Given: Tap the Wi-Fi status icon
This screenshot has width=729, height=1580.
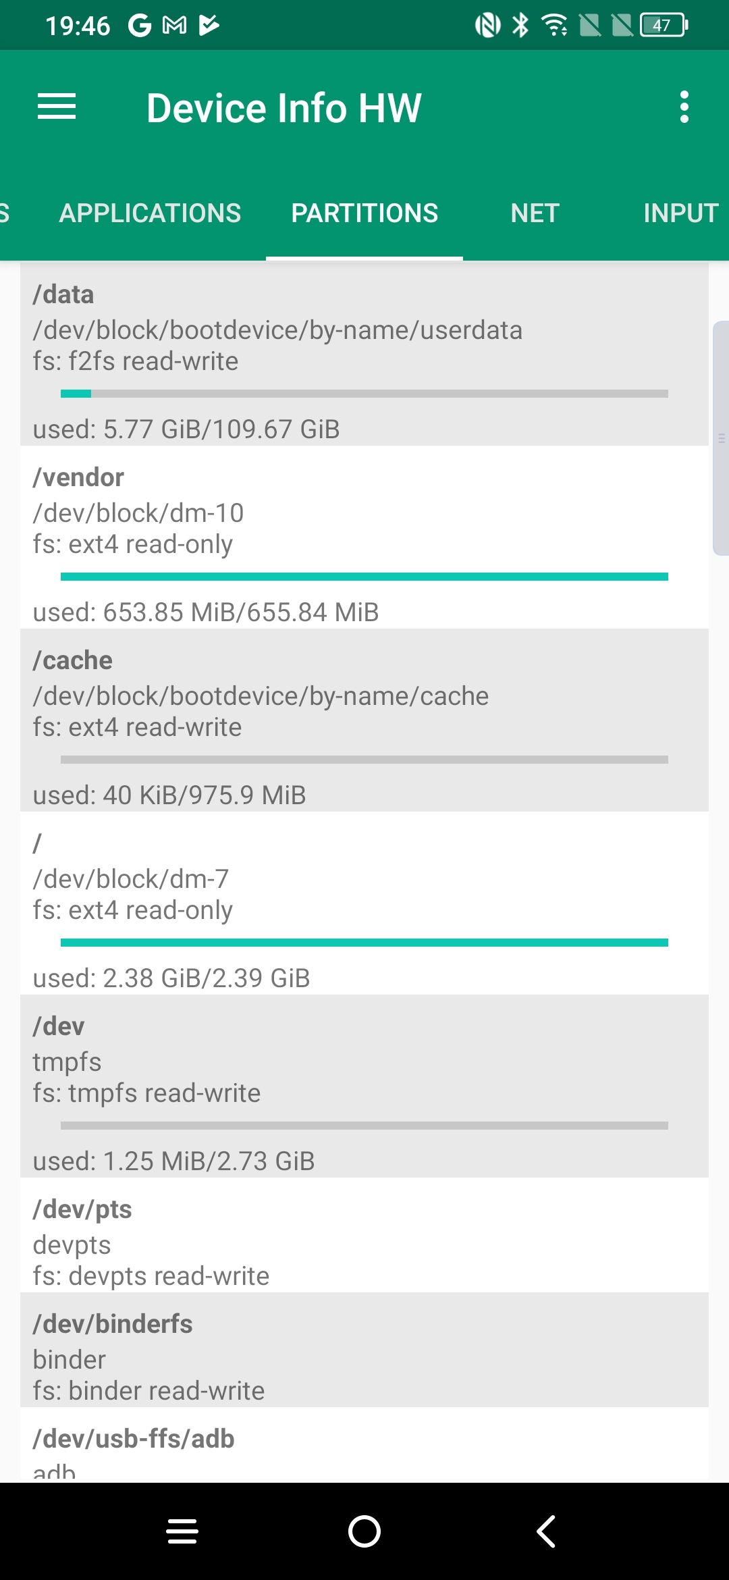Looking at the screenshot, I should tap(555, 26).
